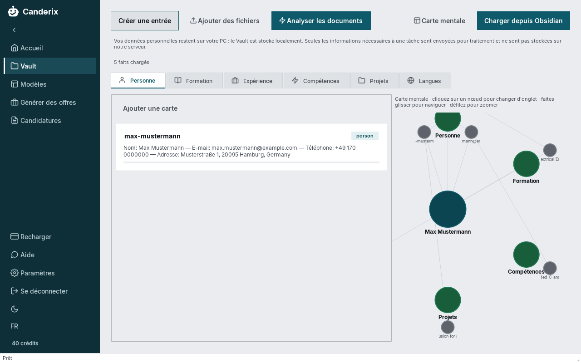This screenshot has height=363, width=581.
Task: Toggle the Carte mentale view
Action: pos(439,20)
